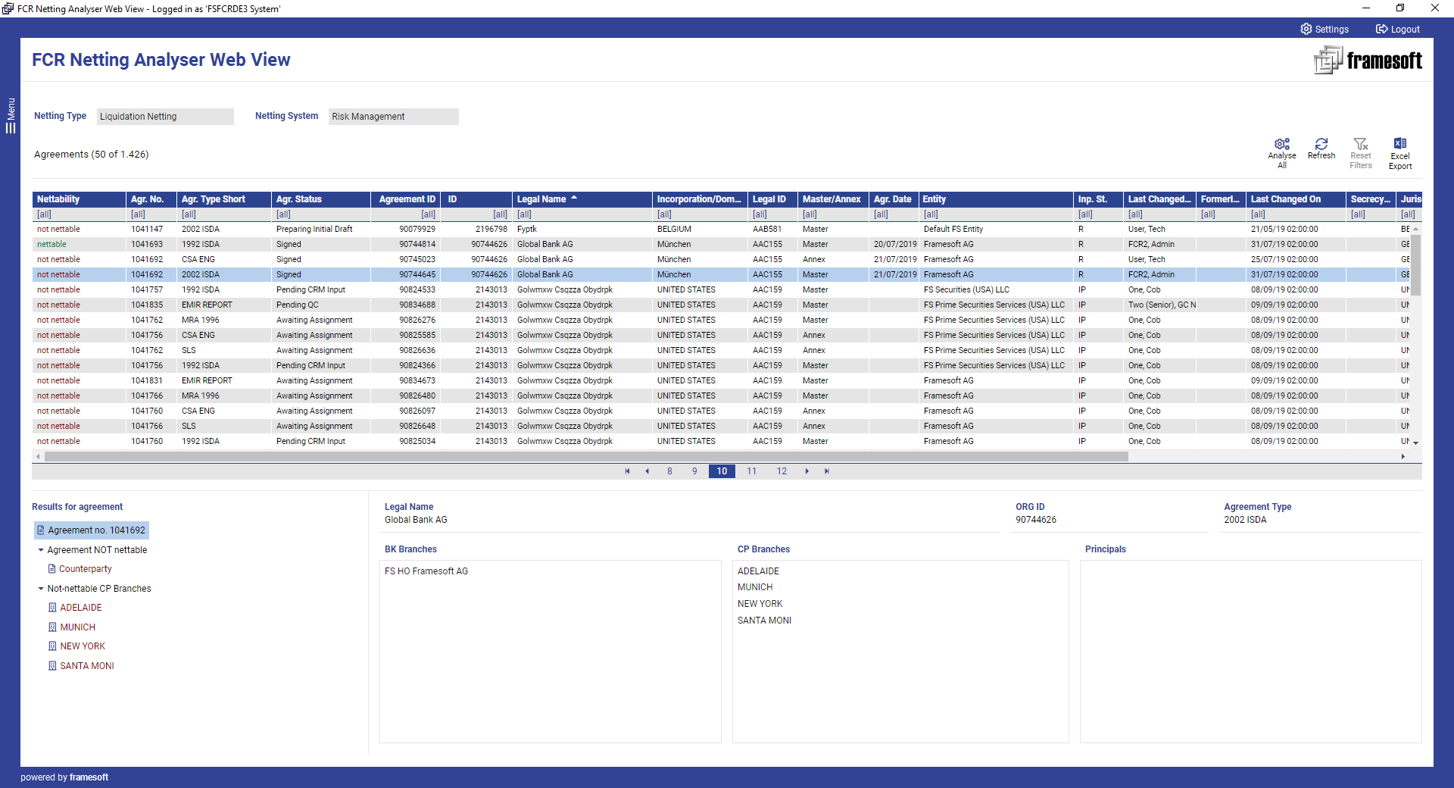This screenshot has height=788, width=1454.
Task: Click the vertical table scrollbar thumb
Action: click(x=1415, y=264)
